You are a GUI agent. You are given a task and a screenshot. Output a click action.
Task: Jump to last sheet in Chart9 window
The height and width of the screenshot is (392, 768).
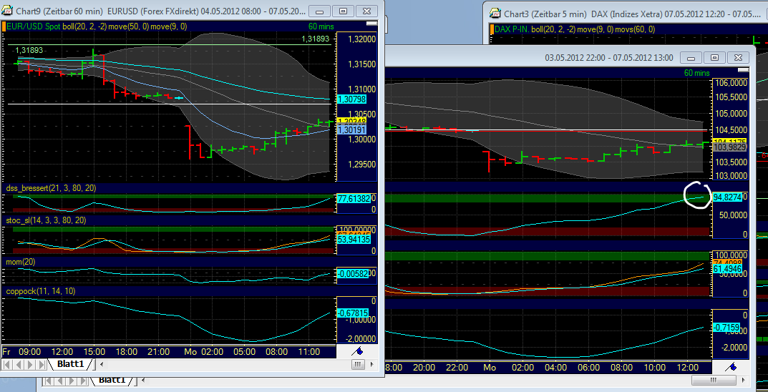pyautogui.click(x=42, y=365)
